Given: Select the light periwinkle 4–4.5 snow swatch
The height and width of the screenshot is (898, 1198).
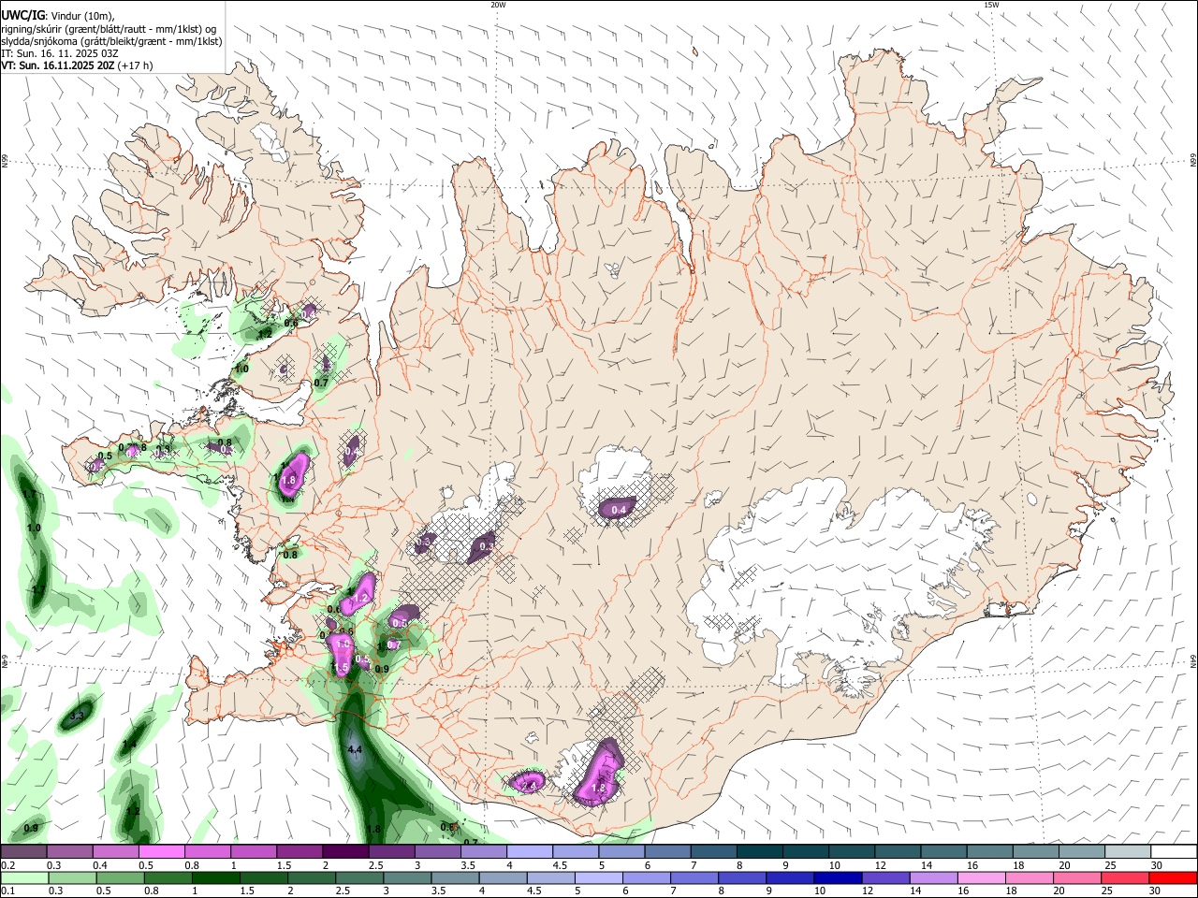Looking at the screenshot, I should pos(530,852).
